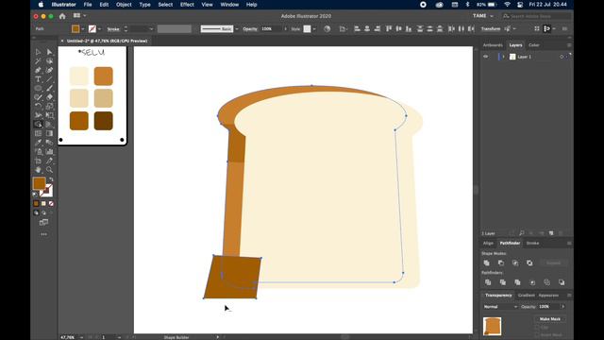Click the dark brown palette swatch
This screenshot has height=340, width=604.
click(x=103, y=121)
